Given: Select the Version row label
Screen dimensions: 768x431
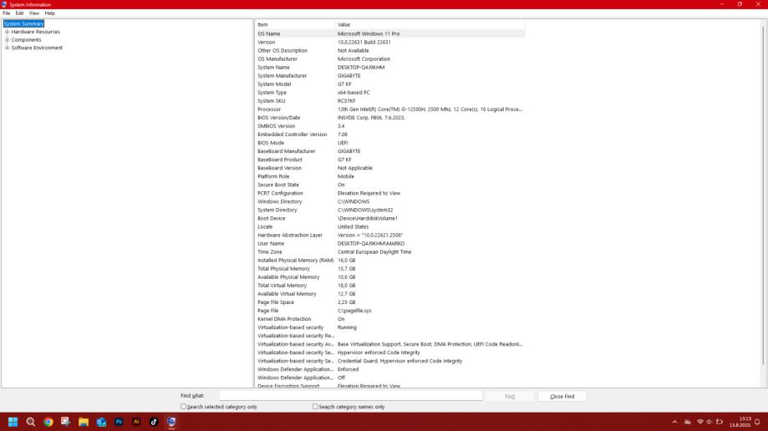Looking at the screenshot, I should 267,42.
